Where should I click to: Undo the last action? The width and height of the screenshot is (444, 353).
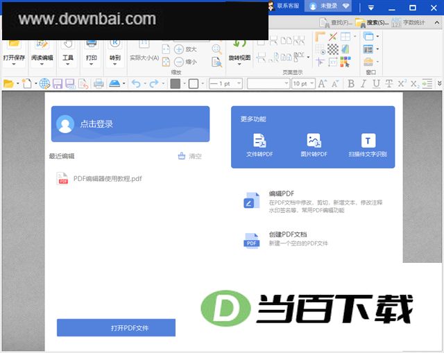pos(136,84)
